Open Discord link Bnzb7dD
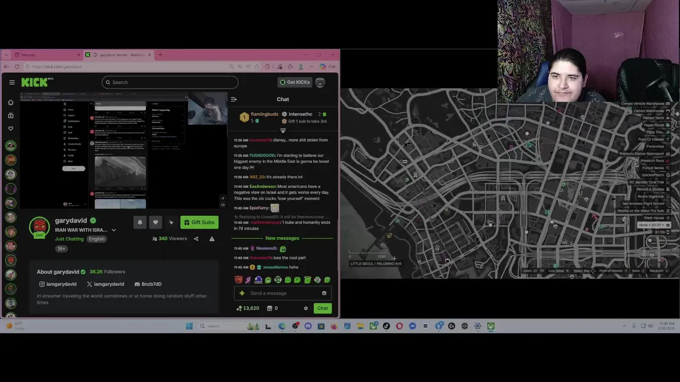The height and width of the screenshot is (382, 680). coord(148,284)
